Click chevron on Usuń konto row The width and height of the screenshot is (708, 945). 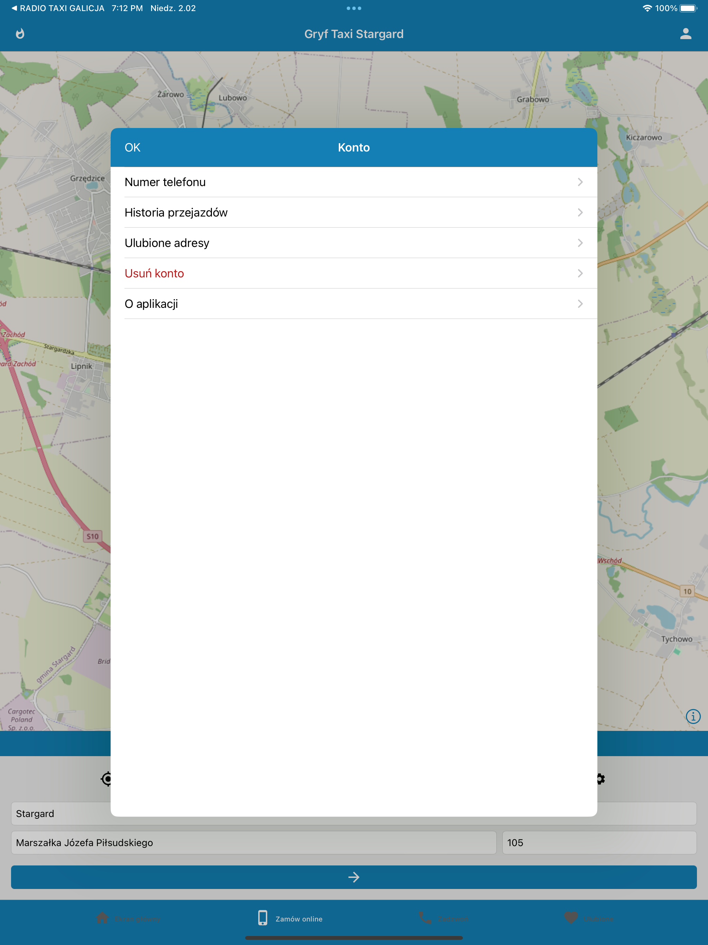(x=580, y=273)
